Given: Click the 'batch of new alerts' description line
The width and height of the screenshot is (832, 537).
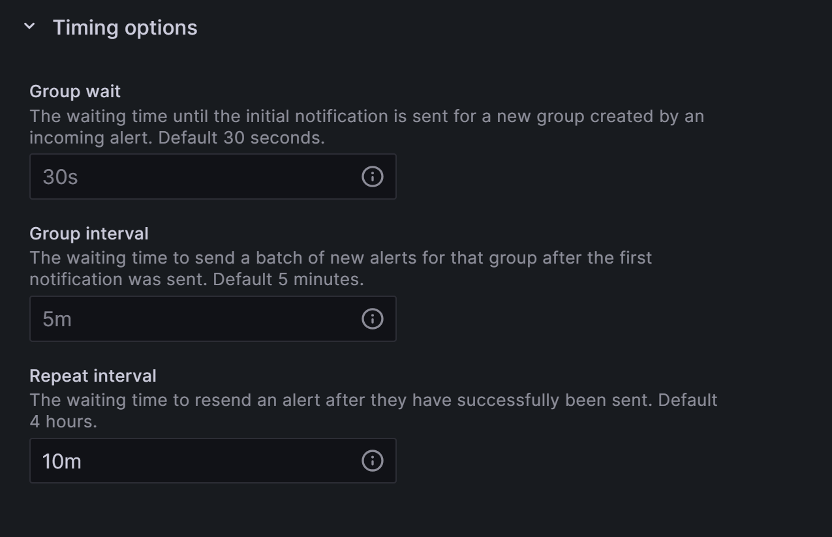Looking at the screenshot, I should (x=341, y=258).
